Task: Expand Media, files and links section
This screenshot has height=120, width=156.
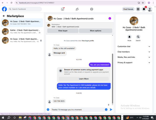Action: (134, 57)
